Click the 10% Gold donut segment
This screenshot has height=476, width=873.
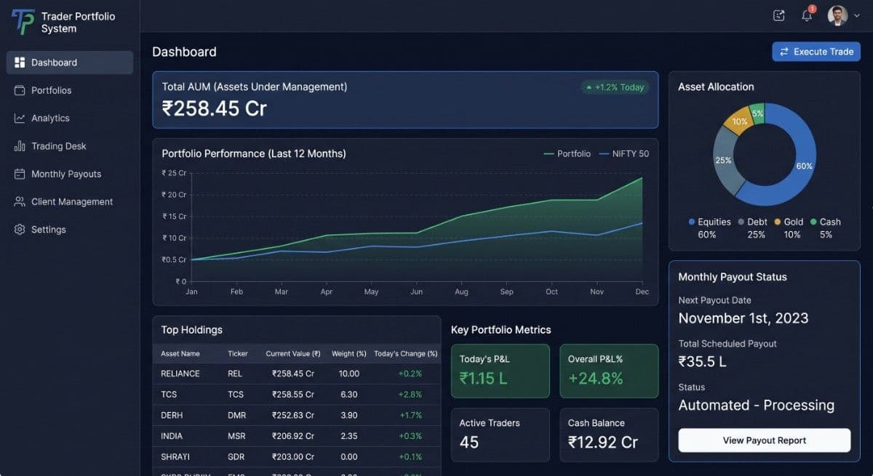(x=740, y=121)
